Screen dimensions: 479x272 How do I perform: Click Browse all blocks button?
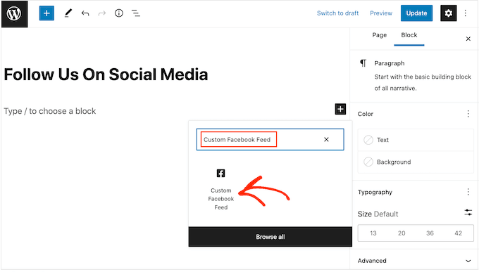(270, 237)
